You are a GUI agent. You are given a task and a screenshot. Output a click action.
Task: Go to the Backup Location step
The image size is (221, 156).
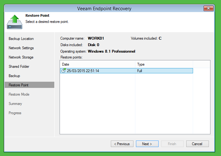click(x=21, y=39)
